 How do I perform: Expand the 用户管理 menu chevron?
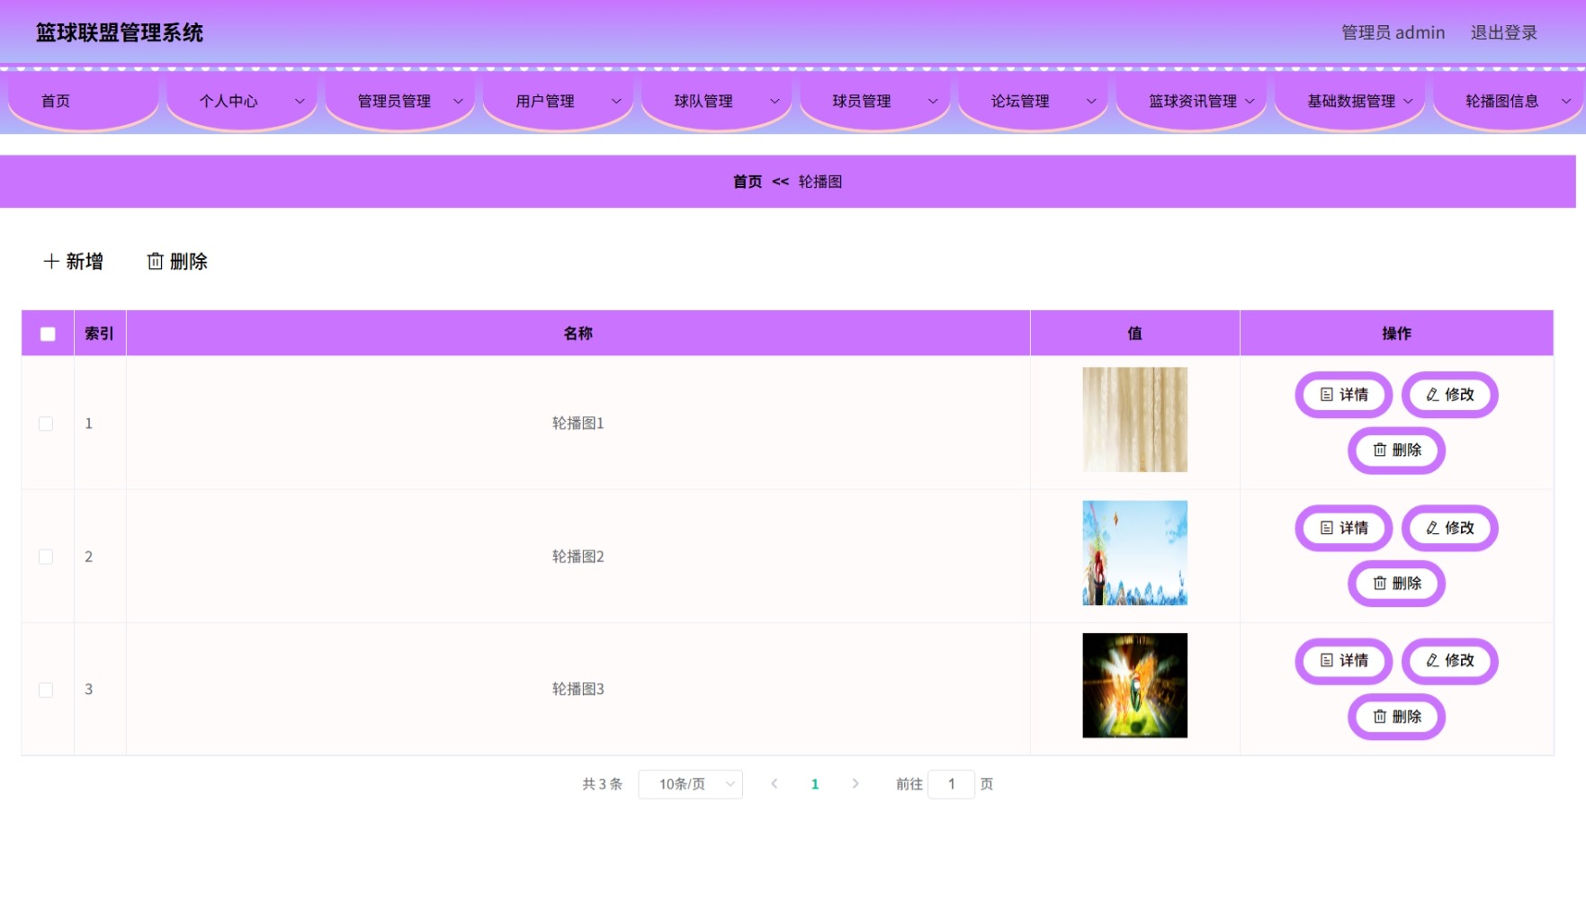[x=616, y=102]
